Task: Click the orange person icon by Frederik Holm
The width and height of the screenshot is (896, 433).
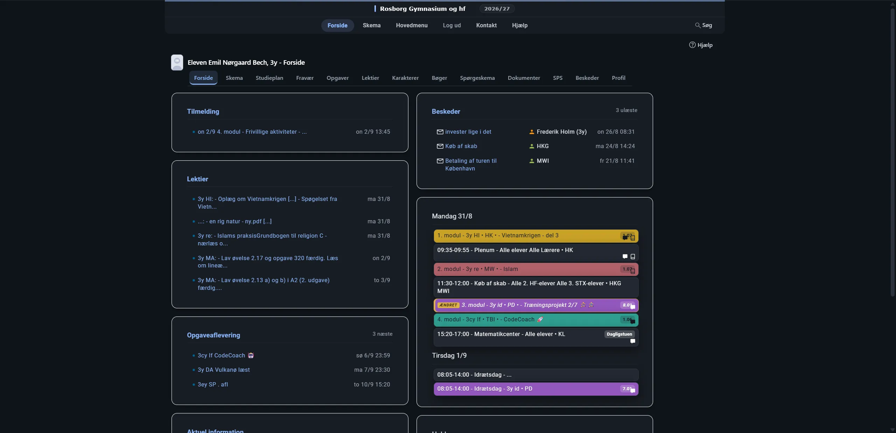Action: (x=532, y=132)
